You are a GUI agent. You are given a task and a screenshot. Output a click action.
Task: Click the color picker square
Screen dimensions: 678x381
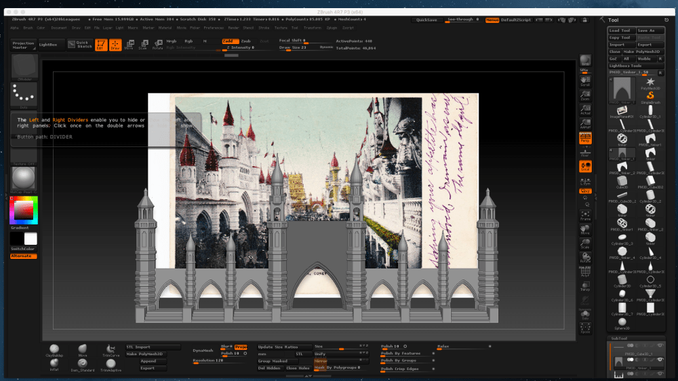coord(23,211)
